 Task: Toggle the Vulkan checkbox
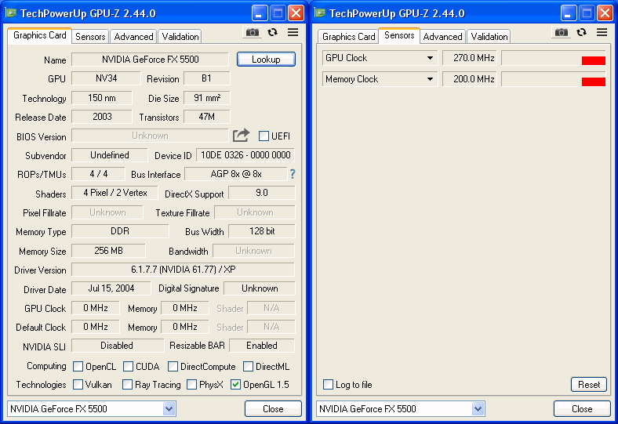coord(78,385)
